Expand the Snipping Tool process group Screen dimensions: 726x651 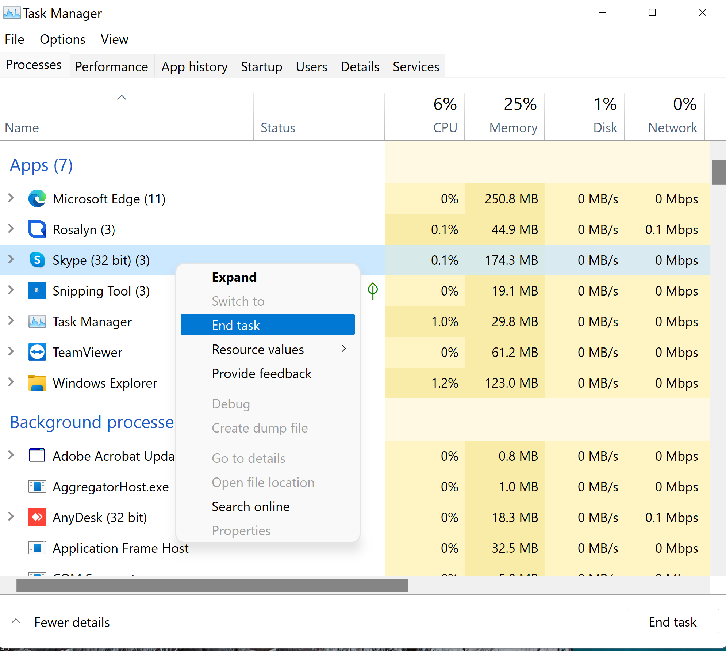click(x=11, y=290)
